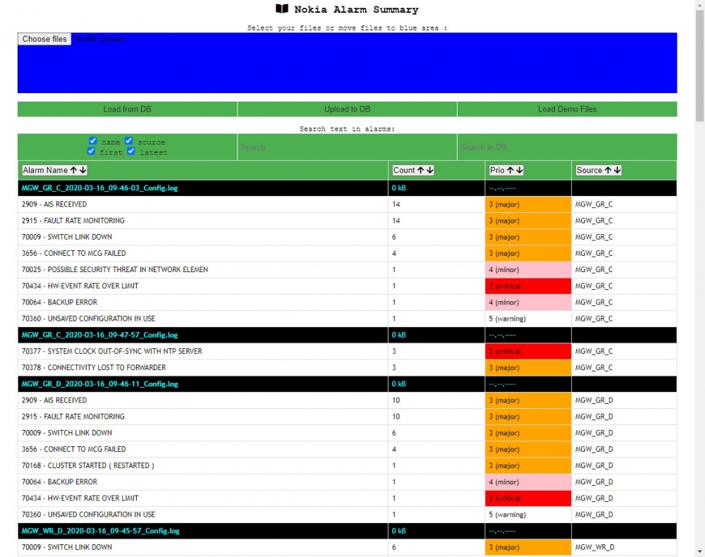Click the critical priority cell of alarm 70377
The width and height of the screenshot is (705, 557).
click(x=528, y=351)
